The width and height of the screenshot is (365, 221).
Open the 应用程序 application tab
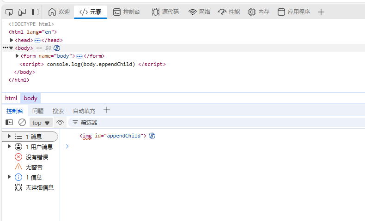(294, 12)
